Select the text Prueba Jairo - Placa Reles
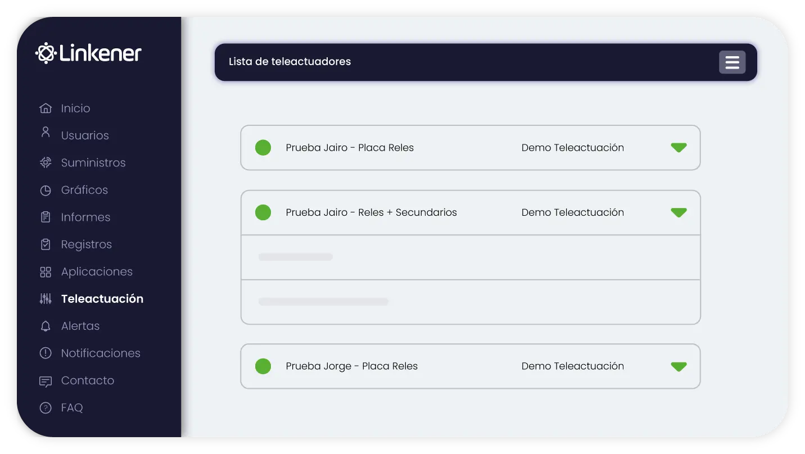Screen dimensions: 805x454 click(x=350, y=148)
